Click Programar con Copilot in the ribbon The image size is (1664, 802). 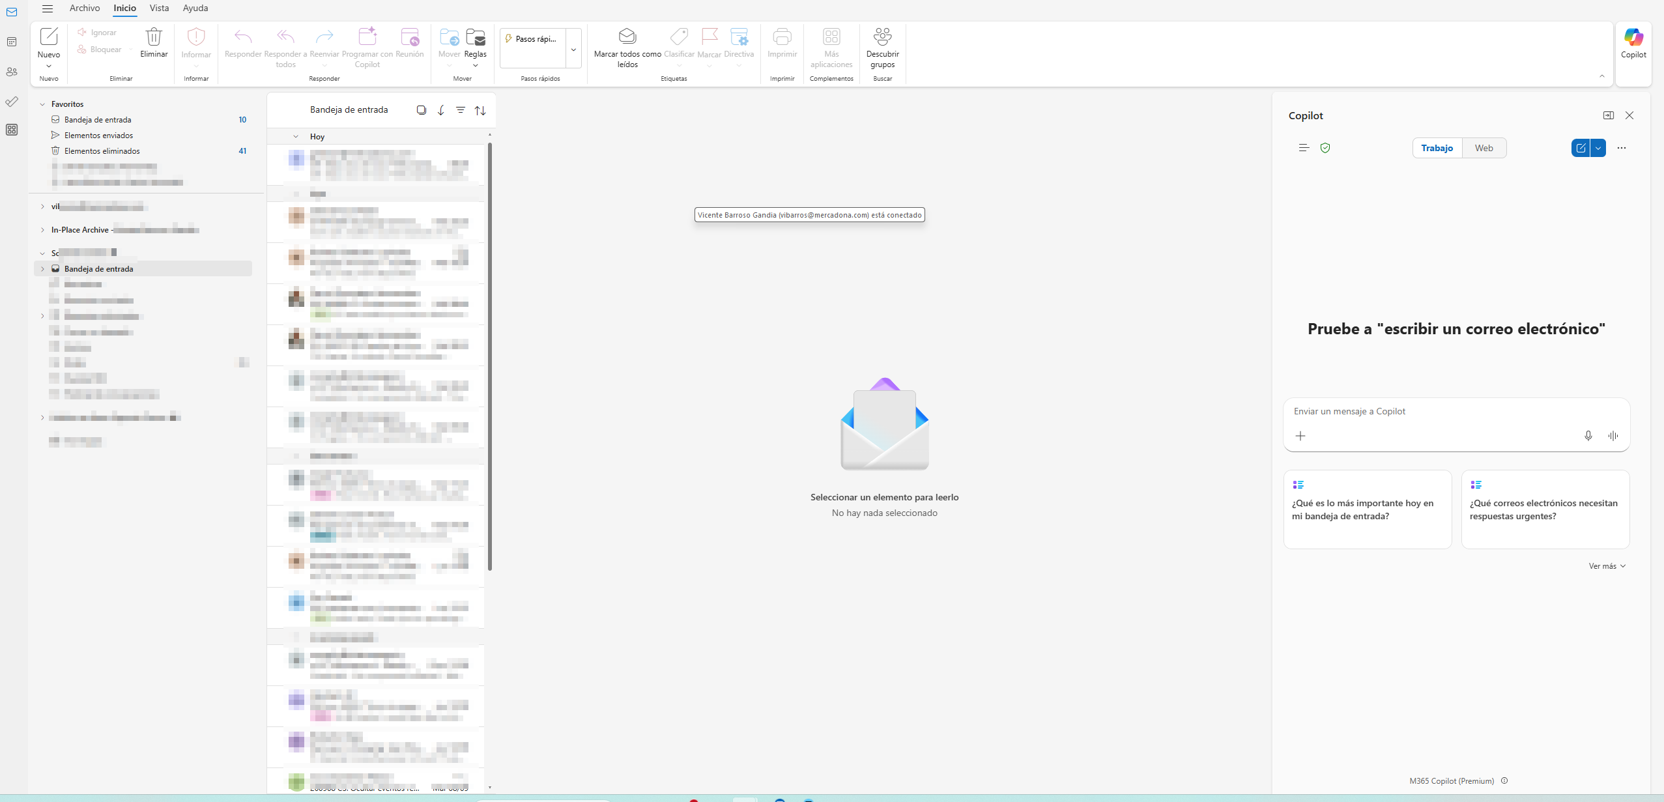[367, 48]
